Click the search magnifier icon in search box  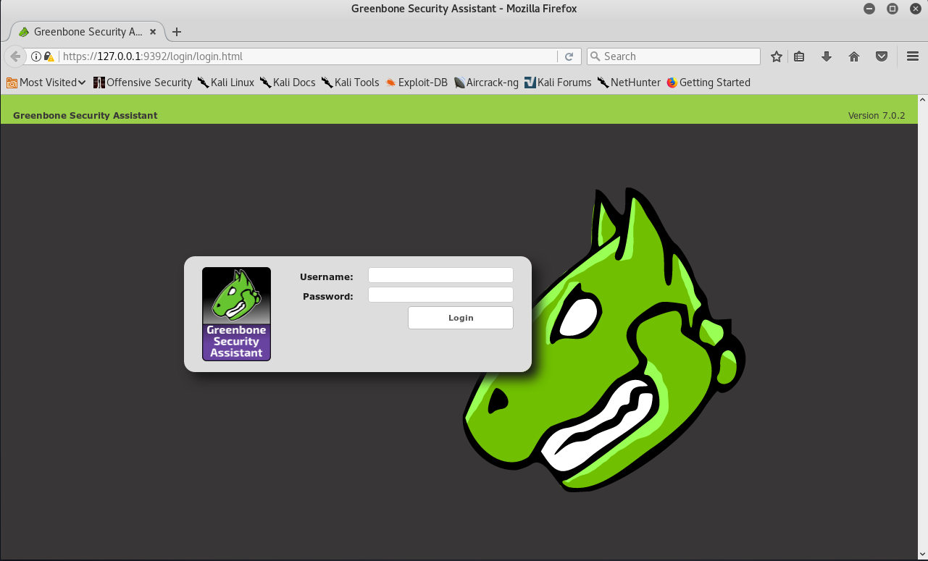click(x=595, y=56)
